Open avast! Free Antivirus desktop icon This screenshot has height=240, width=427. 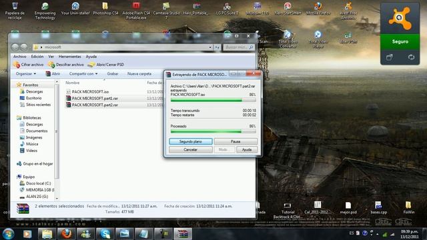coord(348,11)
